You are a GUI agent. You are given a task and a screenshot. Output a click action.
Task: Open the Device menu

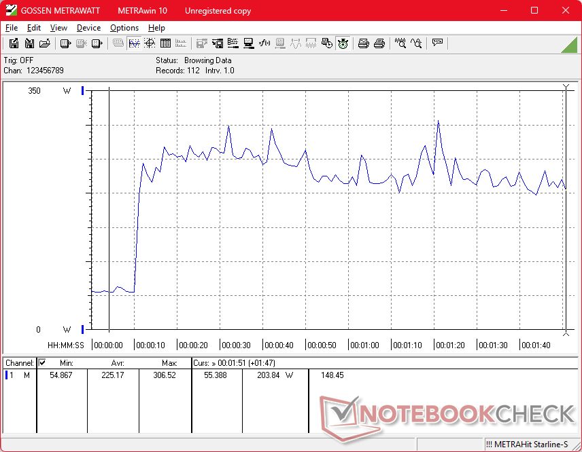[88, 28]
